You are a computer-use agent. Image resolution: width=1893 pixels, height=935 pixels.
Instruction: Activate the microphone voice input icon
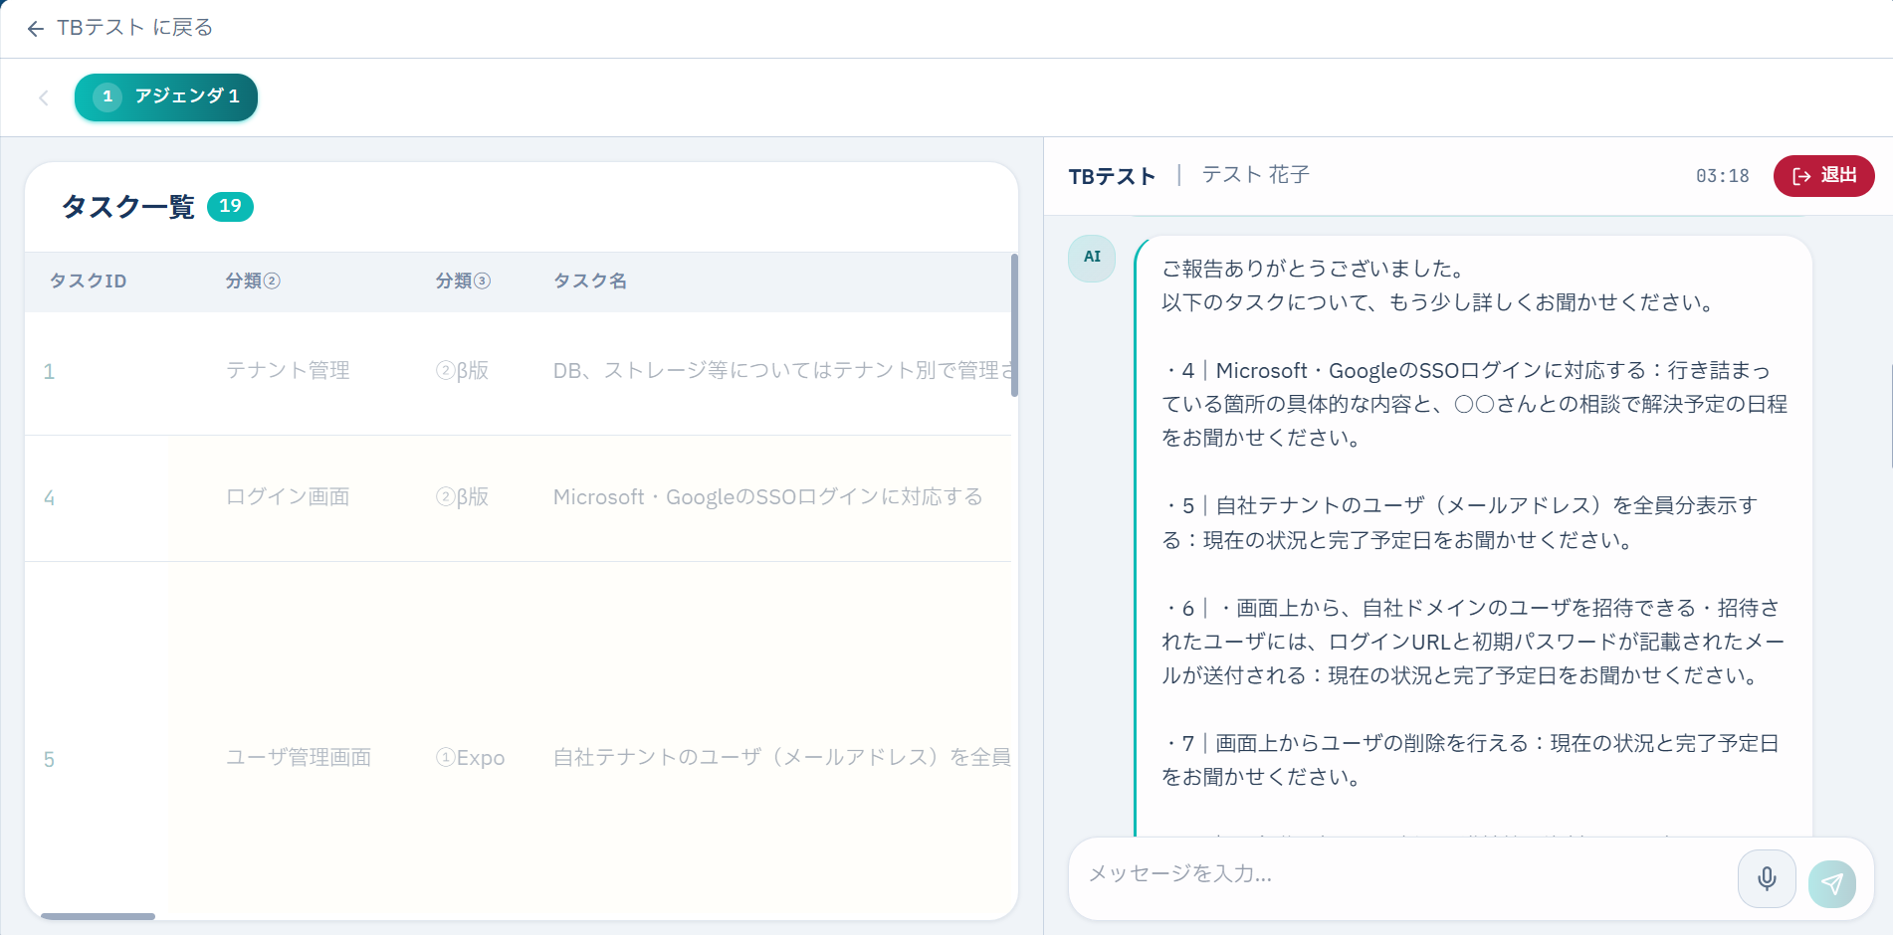(x=1767, y=879)
